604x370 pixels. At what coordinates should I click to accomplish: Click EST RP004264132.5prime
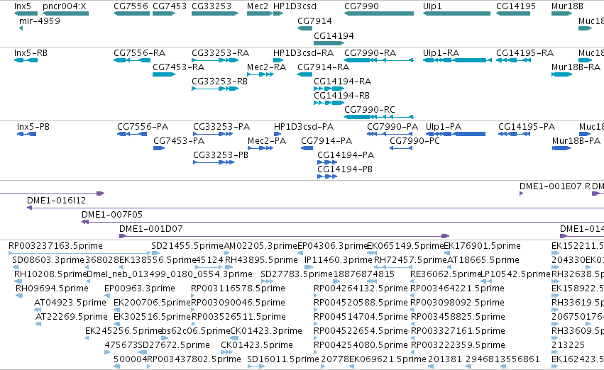tap(361, 288)
